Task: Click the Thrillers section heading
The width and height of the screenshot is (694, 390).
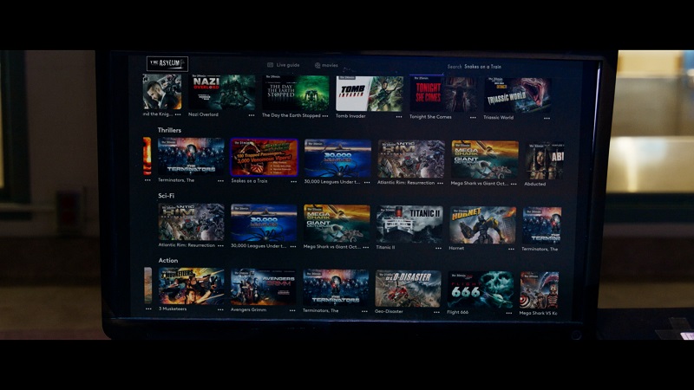Action: 169,130
